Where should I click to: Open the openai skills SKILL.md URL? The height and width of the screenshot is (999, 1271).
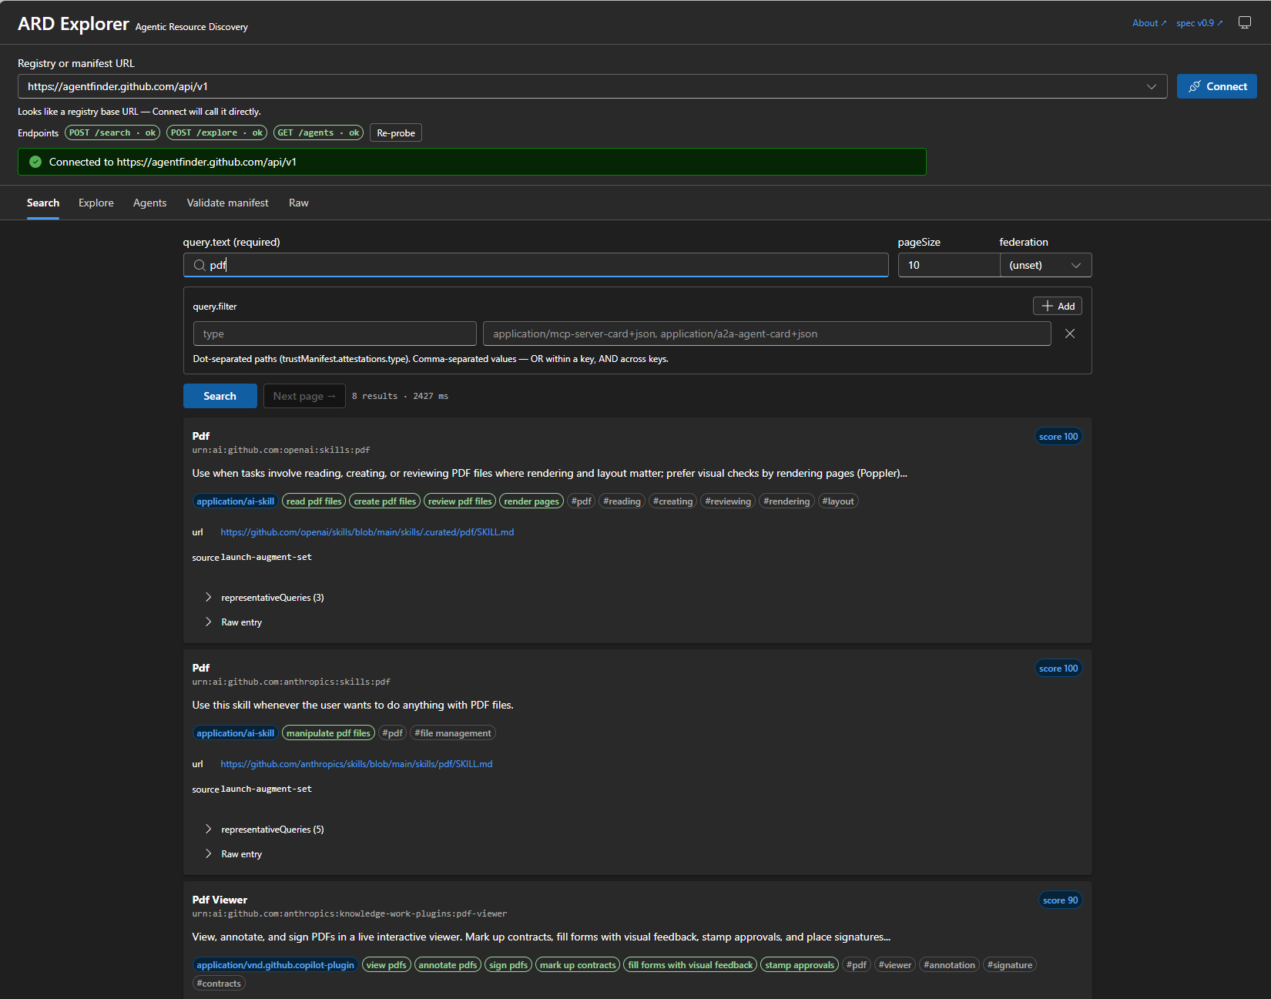pyautogui.click(x=367, y=532)
